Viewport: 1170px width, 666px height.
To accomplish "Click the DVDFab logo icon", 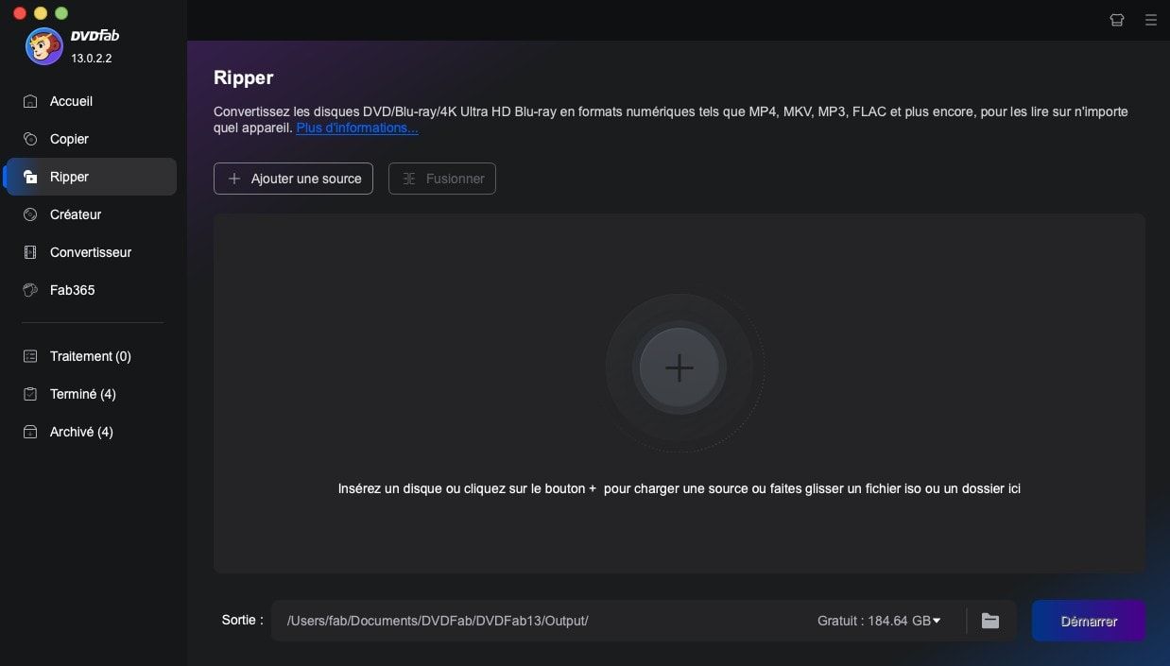I will pos(43,45).
